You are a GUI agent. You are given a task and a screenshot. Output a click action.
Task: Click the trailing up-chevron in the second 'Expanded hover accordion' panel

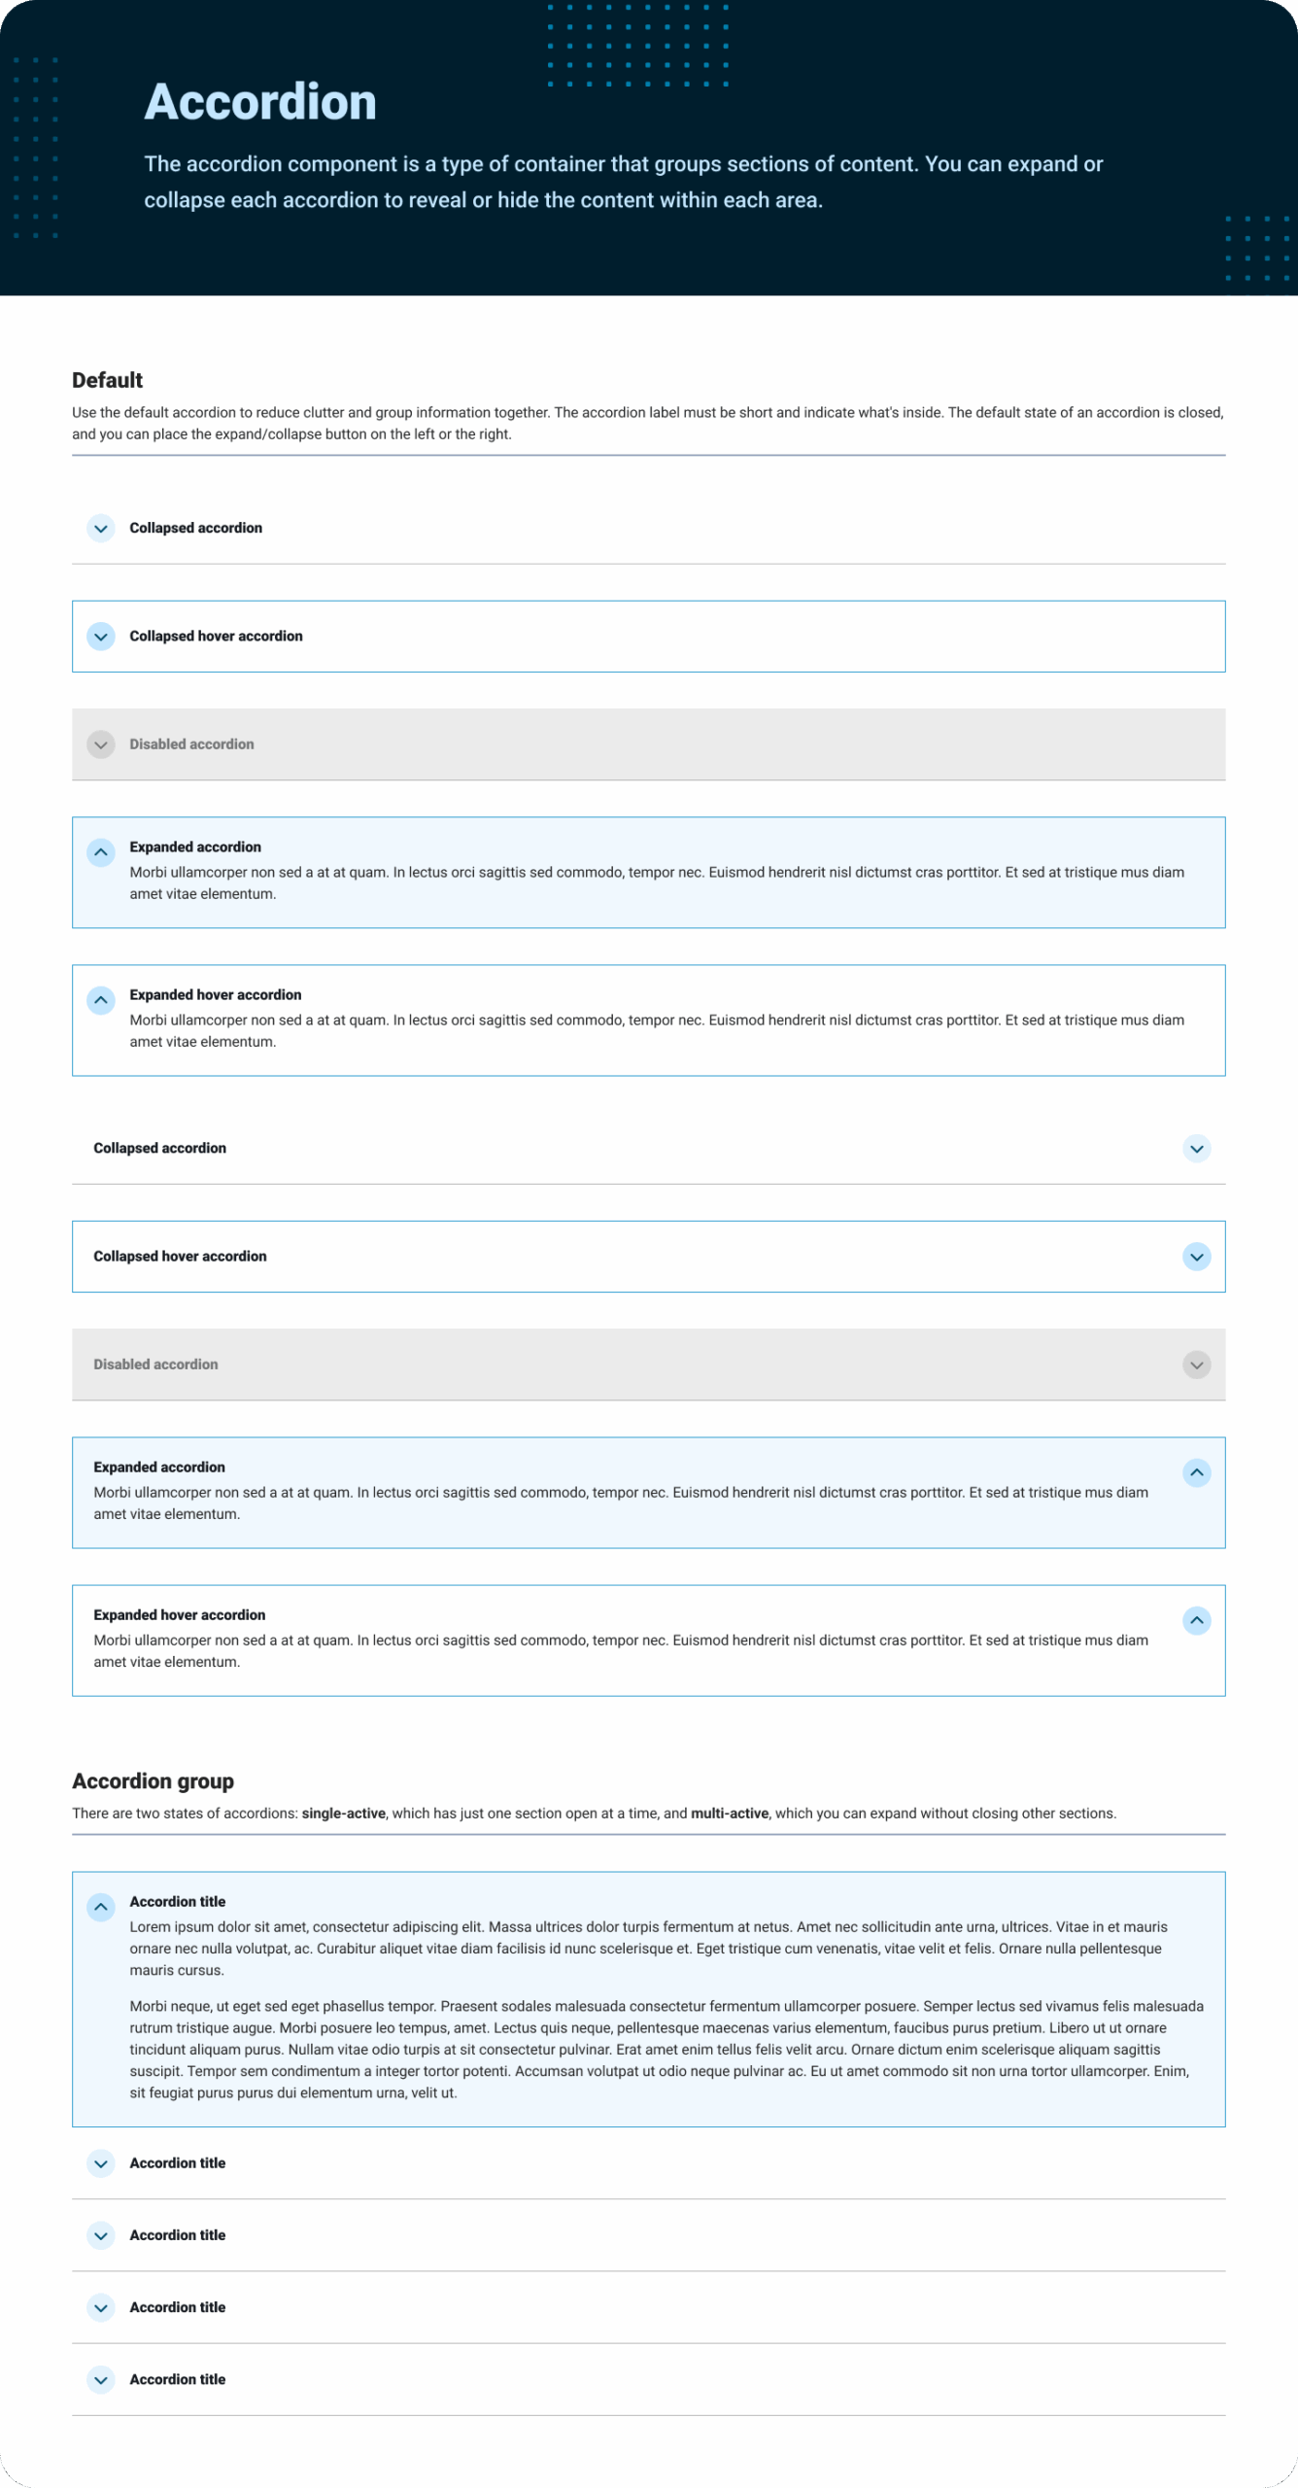tap(1197, 1619)
